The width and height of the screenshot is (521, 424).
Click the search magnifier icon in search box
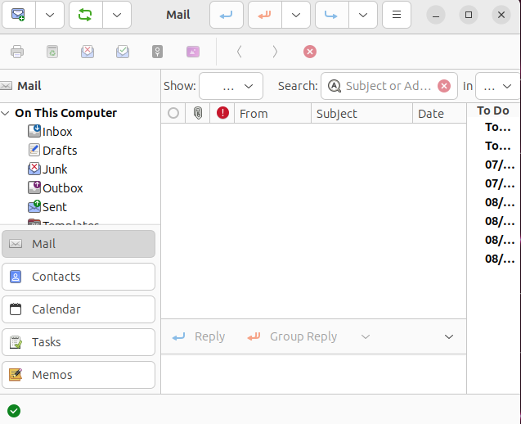coord(335,86)
